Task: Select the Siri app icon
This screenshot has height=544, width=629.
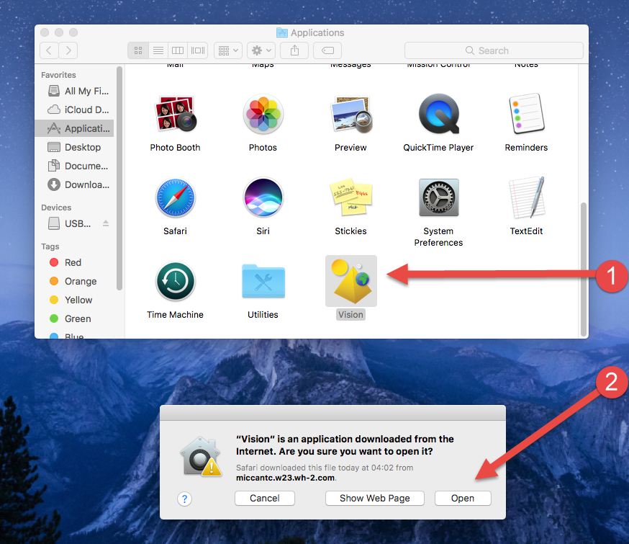Action: point(263,197)
